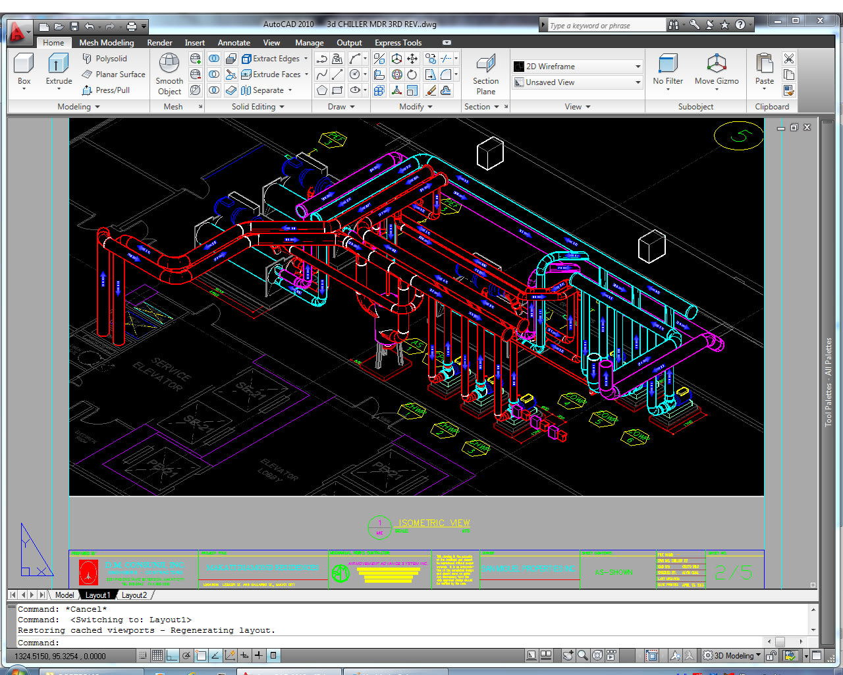
Task: Click the Smooth Object mesh tool
Action: pos(169,74)
